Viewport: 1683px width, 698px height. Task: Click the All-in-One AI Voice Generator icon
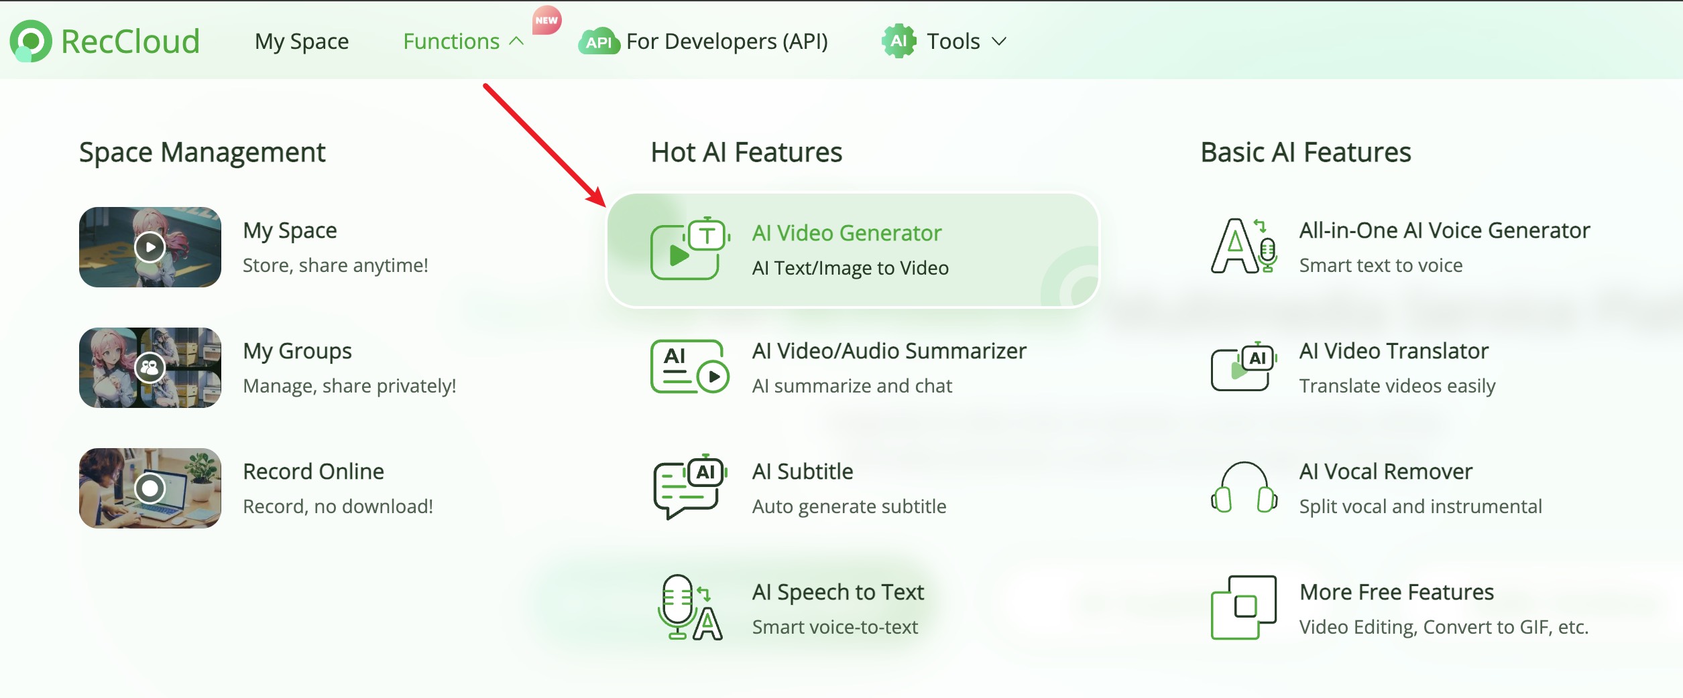(1243, 247)
